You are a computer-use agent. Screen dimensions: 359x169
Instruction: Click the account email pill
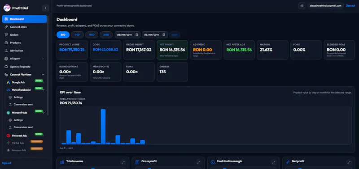pyautogui.click(x=326, y=6)
